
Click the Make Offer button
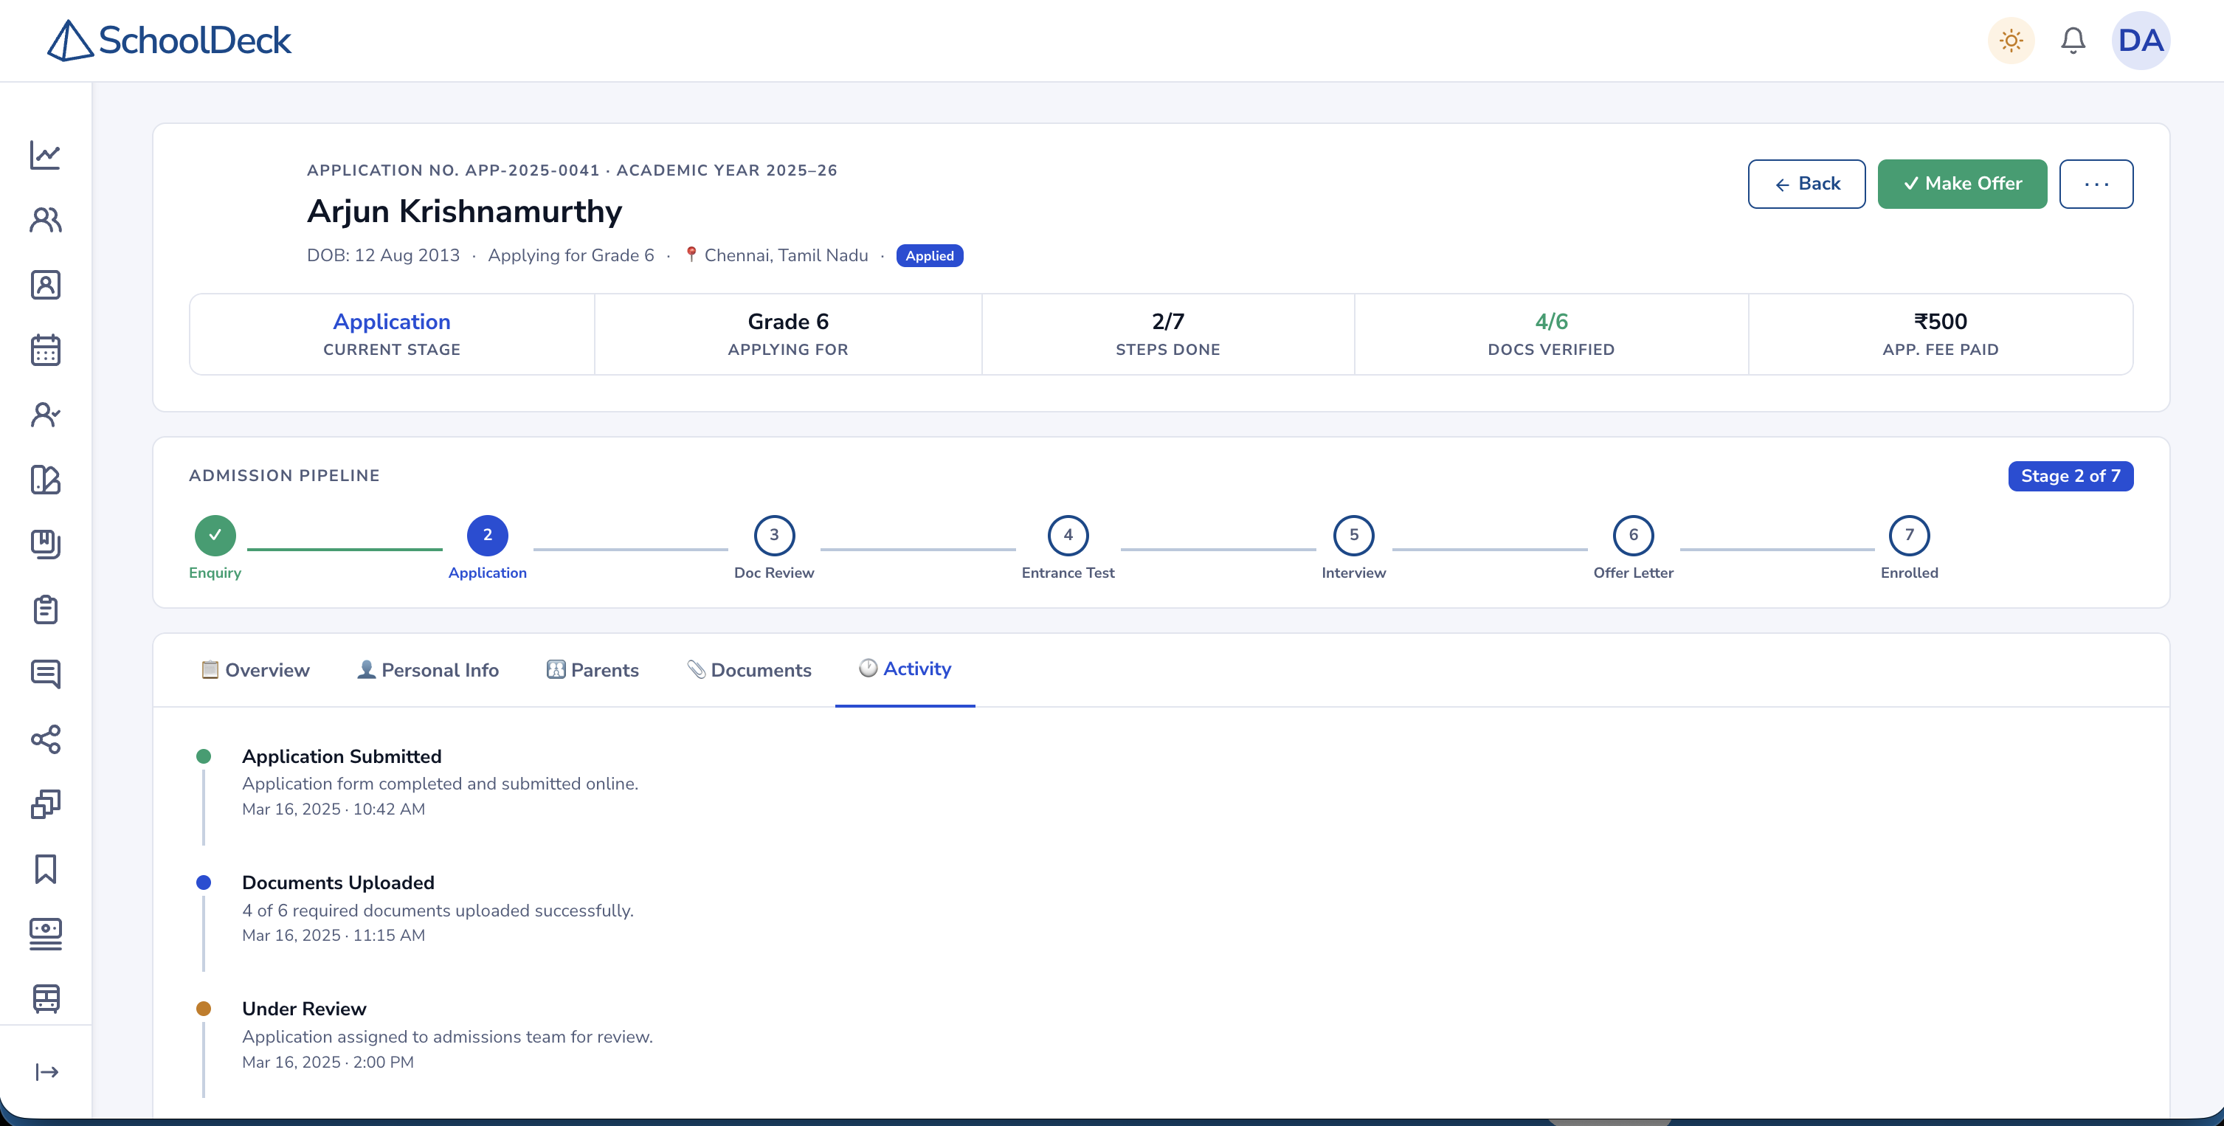[1962, 184]
